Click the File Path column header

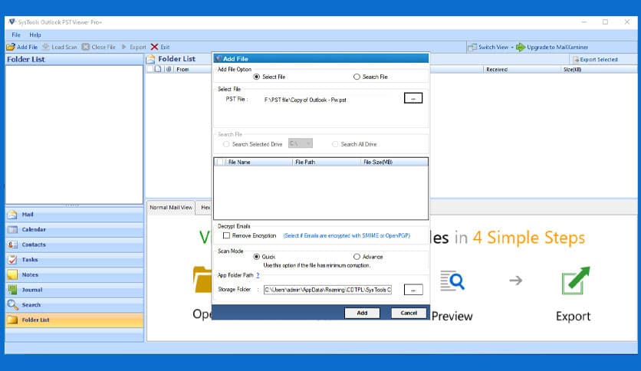coord(327,163)
